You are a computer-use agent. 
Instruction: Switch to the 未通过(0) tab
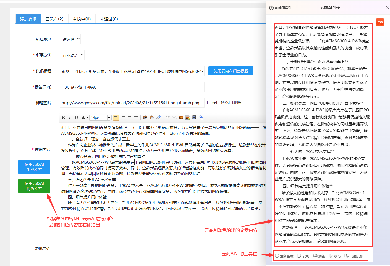(109, 19)
